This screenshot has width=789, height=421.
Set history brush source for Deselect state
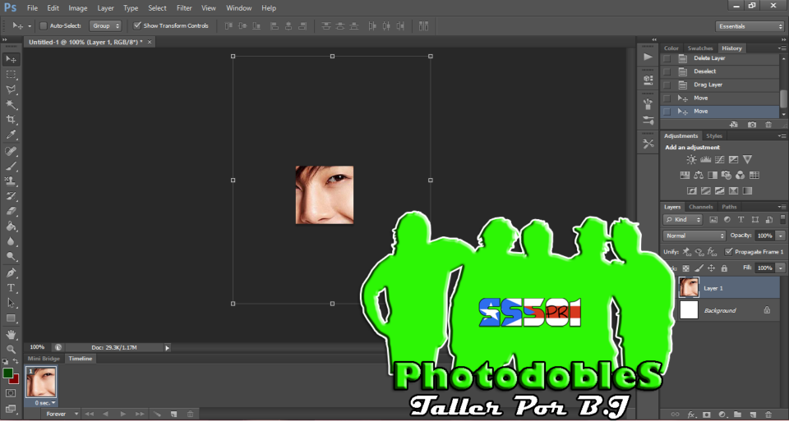tap(667, 71)
